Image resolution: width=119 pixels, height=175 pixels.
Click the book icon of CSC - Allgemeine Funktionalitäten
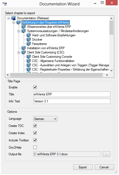[x=29, y=61]
